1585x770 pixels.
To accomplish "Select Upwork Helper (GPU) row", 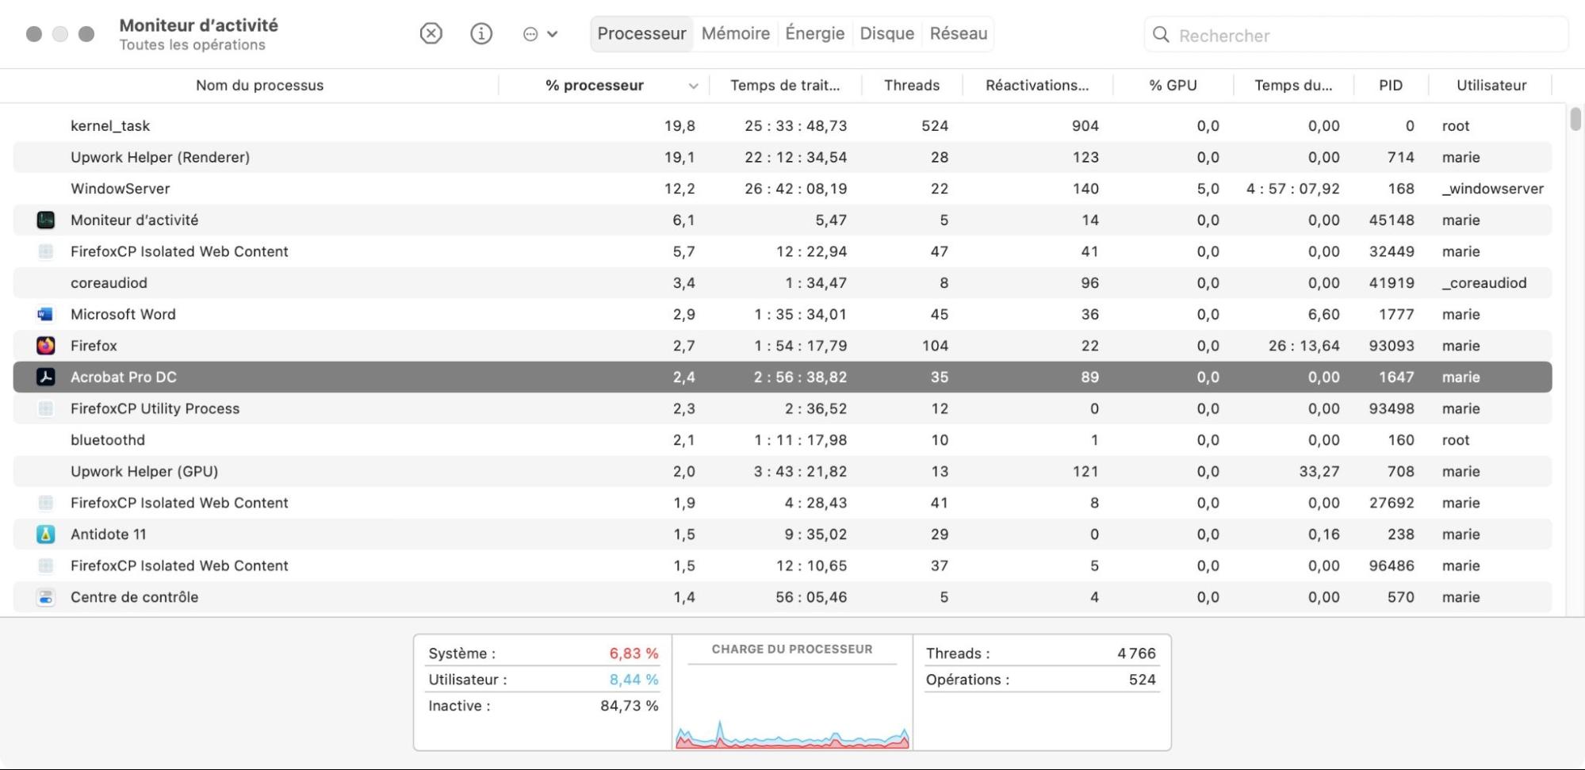I will 782,471.
